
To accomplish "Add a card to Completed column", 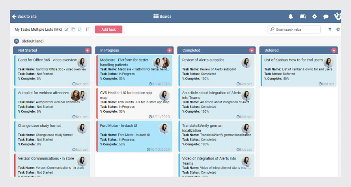I will click(x=252, y=50).
